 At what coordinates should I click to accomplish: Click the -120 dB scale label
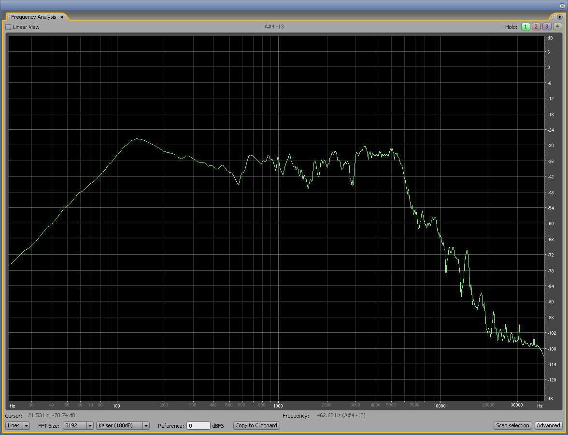point(552,380)
